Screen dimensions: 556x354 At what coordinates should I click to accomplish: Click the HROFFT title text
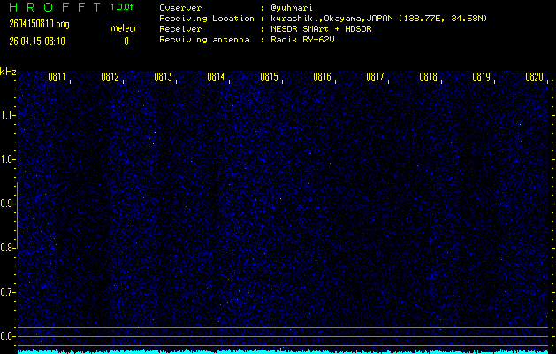pos(51,7)
